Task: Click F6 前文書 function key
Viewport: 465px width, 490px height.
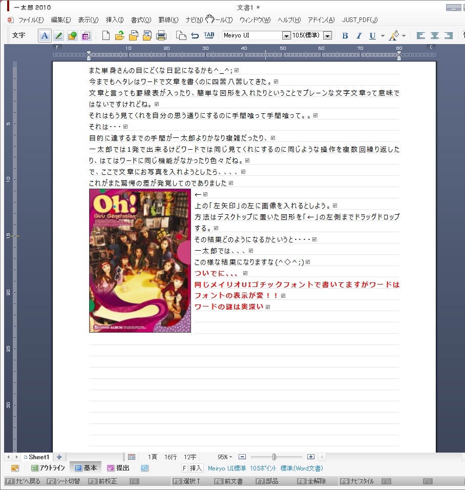Action: click(x=229, y=481)
